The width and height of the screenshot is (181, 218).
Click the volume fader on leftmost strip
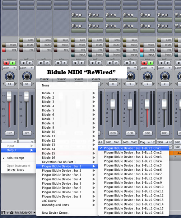pyautogui.click(x=9, y=96)
